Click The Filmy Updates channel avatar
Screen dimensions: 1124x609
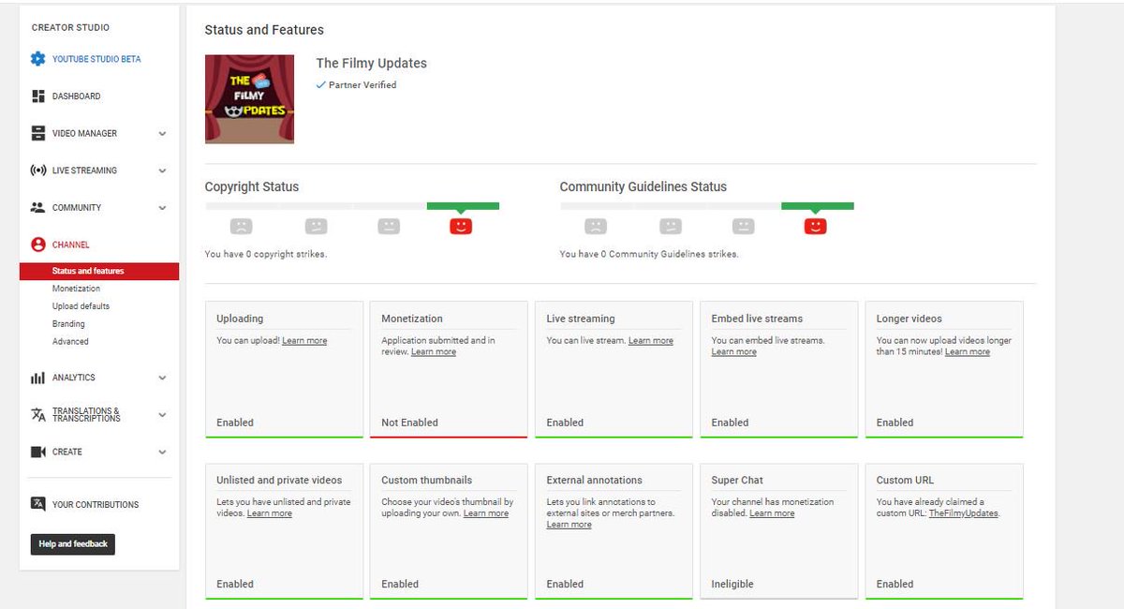(249, 98)
